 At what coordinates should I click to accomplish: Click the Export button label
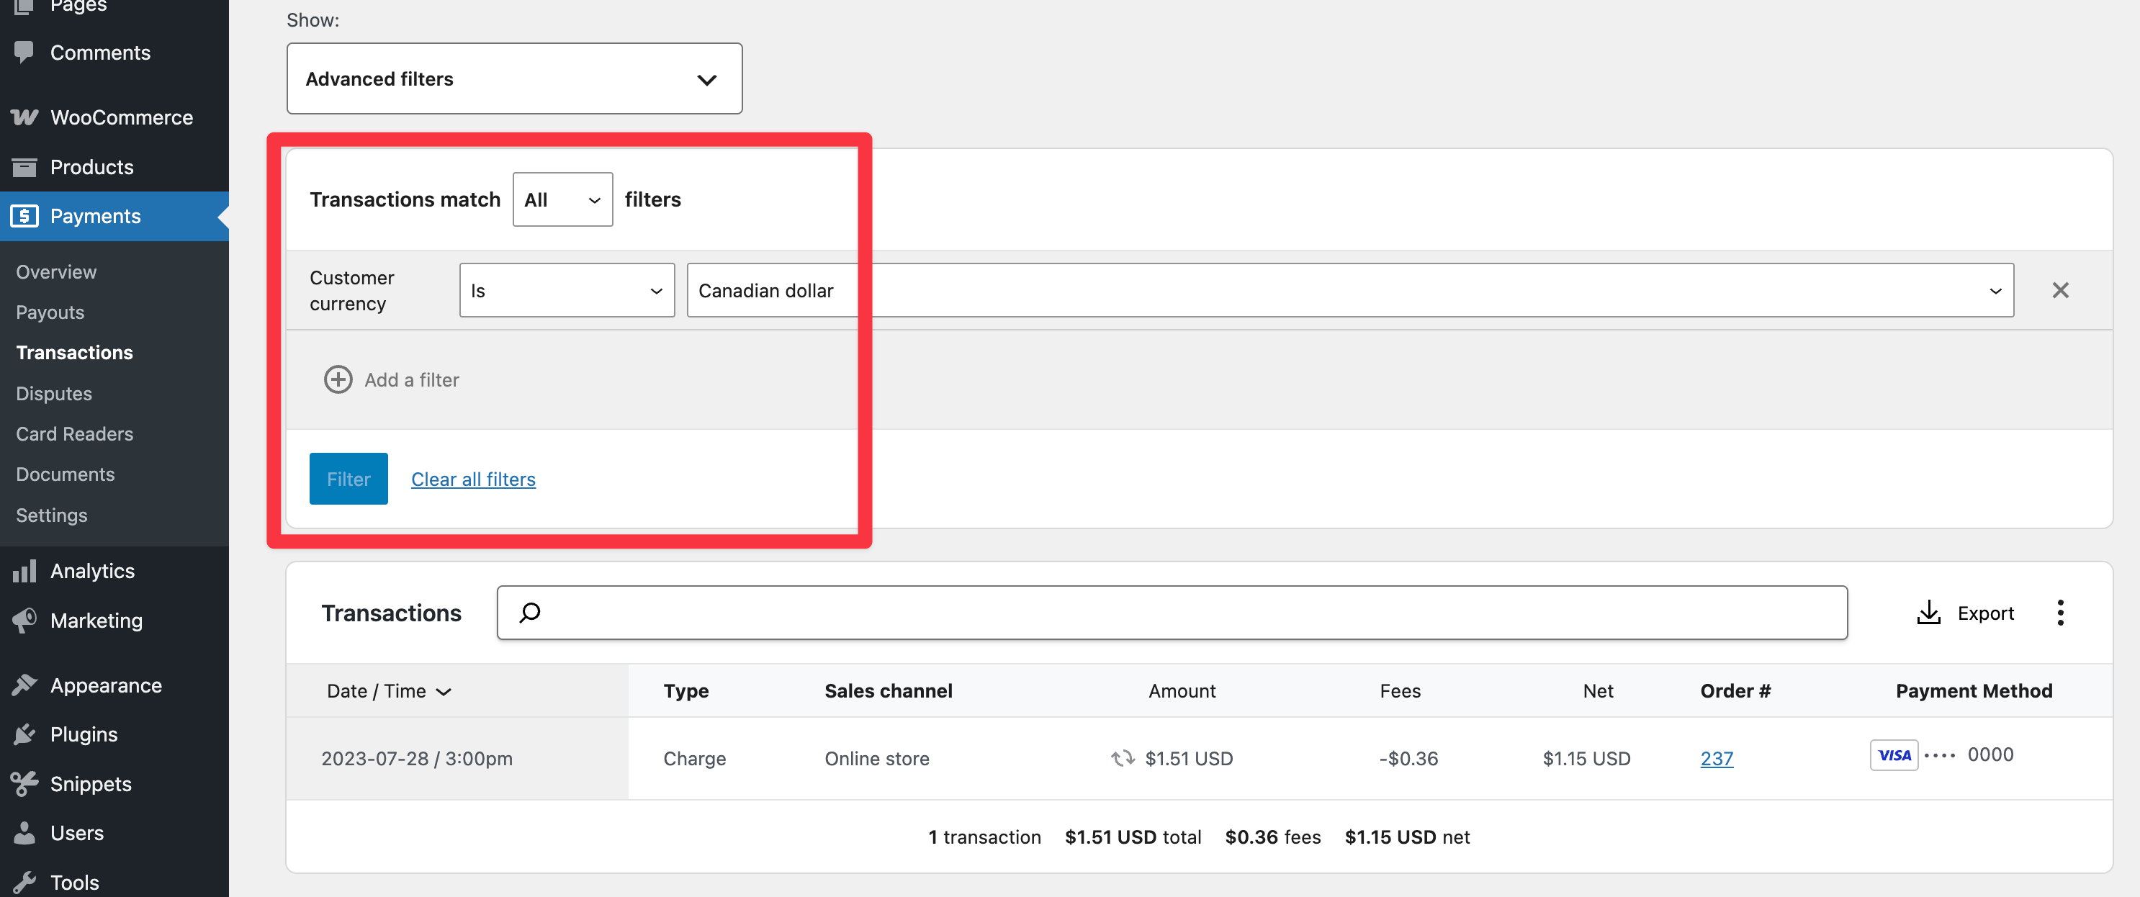click(x=1985, y=613)
